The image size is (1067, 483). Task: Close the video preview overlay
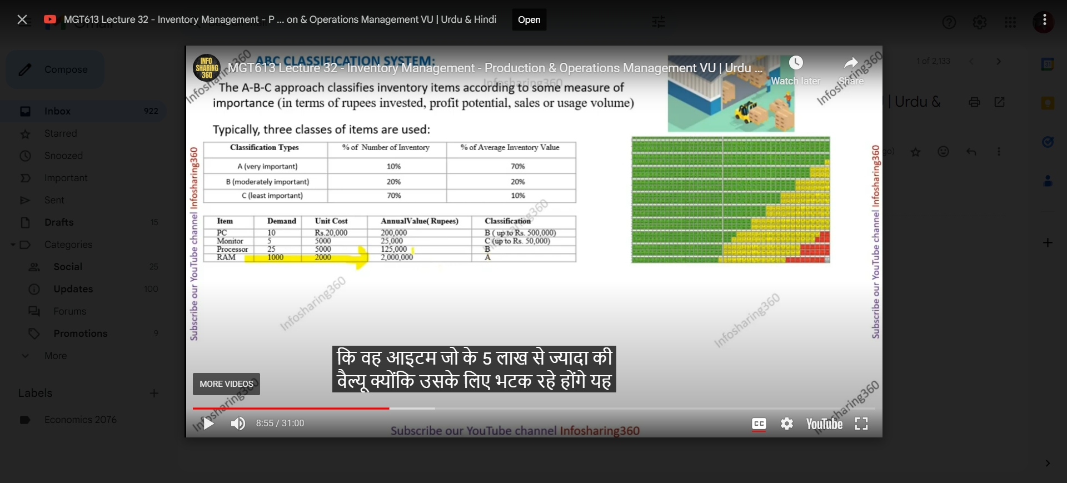click(x=22, y=19)
